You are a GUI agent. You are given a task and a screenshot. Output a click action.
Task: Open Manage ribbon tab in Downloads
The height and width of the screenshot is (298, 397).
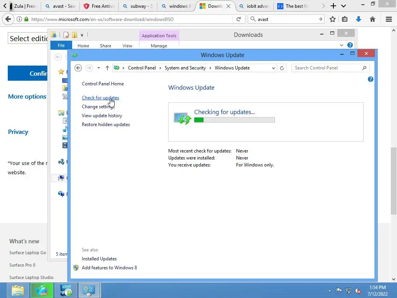coord(159,46)
